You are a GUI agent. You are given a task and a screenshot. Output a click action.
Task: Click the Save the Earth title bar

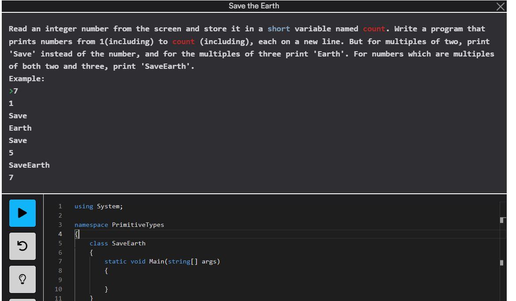(254, 6)
